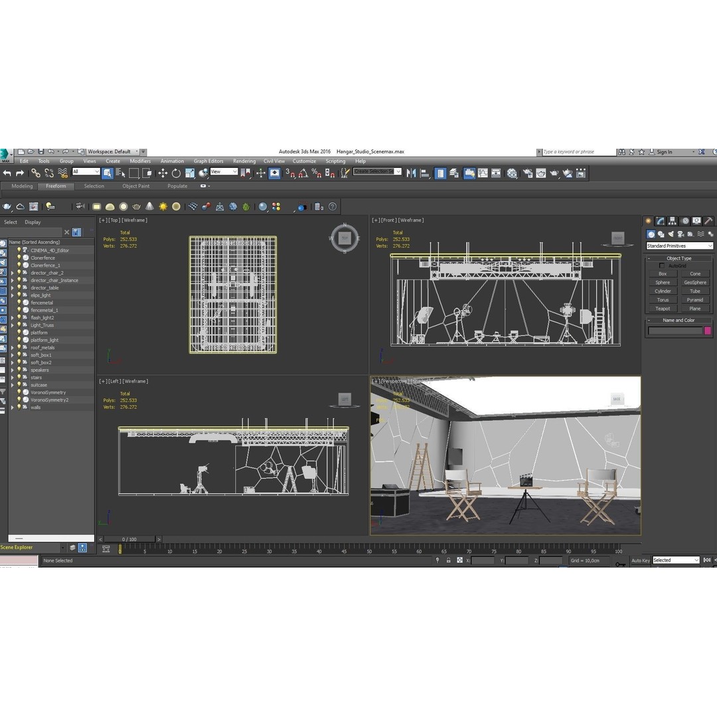Expand the speakers tree node
Image resolution: width=717 pixels, height=717 pixels.
[13, 370]
